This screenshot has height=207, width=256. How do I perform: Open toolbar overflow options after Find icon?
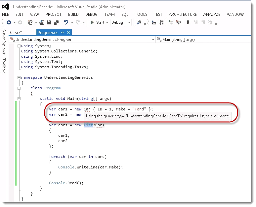[145, 24]
